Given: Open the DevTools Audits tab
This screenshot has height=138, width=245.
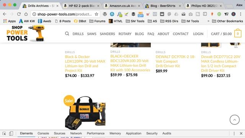Looking at the screenshot, I should click(x=167, y=133).
